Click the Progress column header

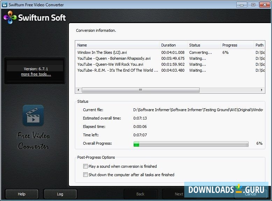(x=237, y=45)
